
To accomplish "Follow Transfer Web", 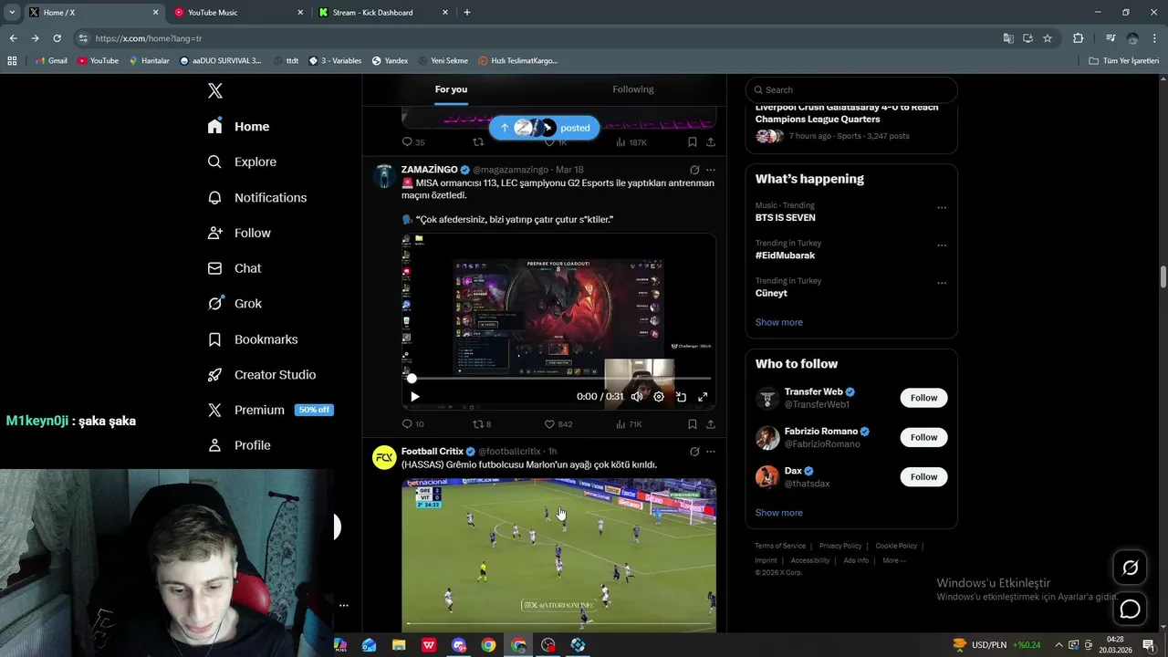I will coord(923,398).
